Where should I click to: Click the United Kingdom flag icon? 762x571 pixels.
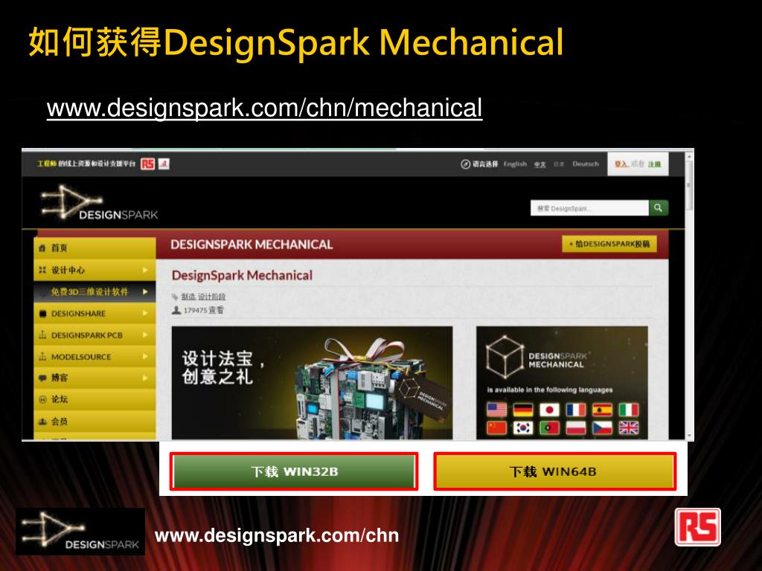pyautogui.click(x=628, y=428)
